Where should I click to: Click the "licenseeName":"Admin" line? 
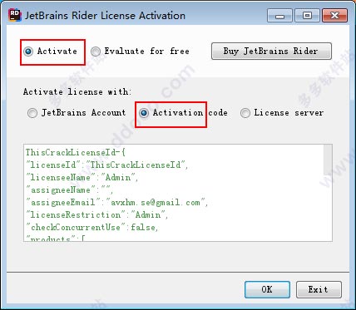coord(82,178)
